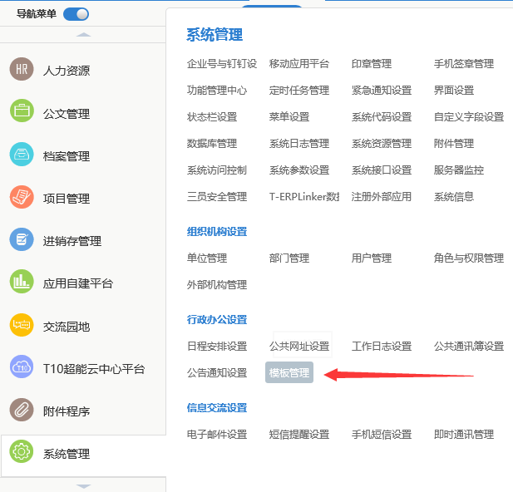The height and width of the screenshot is (492, 513).
Task: Open 菜单设置 in system management
Action: tap(289, 117)
